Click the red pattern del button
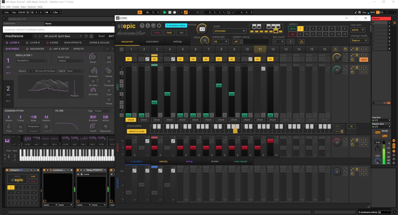398x215 pixels. (x=292, y=34)
